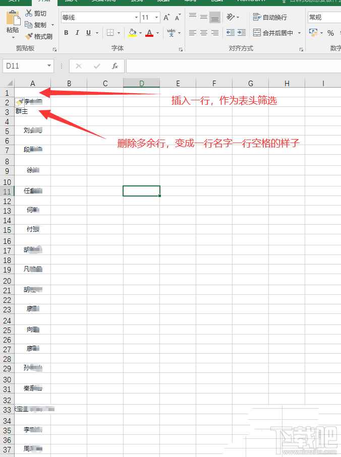This screenshot has height=457, width=341.
Task: Open alignment (对齐方式) dialog launcher
Action: pyautogui.click(x=301, y=50)
